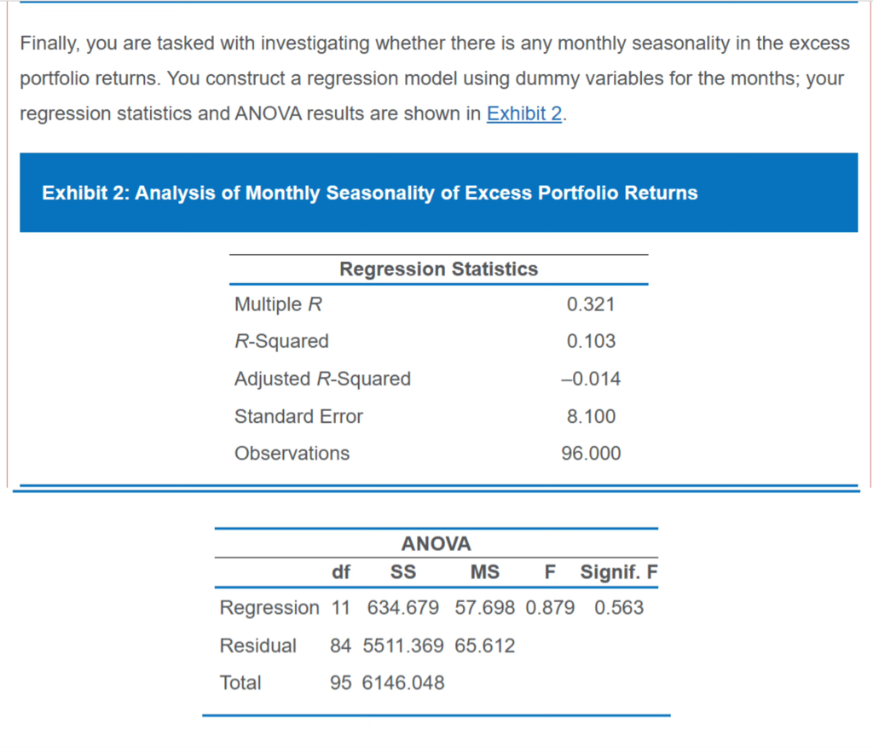873x747 pixels.
Task: Select the MS column header
Action: [484, 573]
